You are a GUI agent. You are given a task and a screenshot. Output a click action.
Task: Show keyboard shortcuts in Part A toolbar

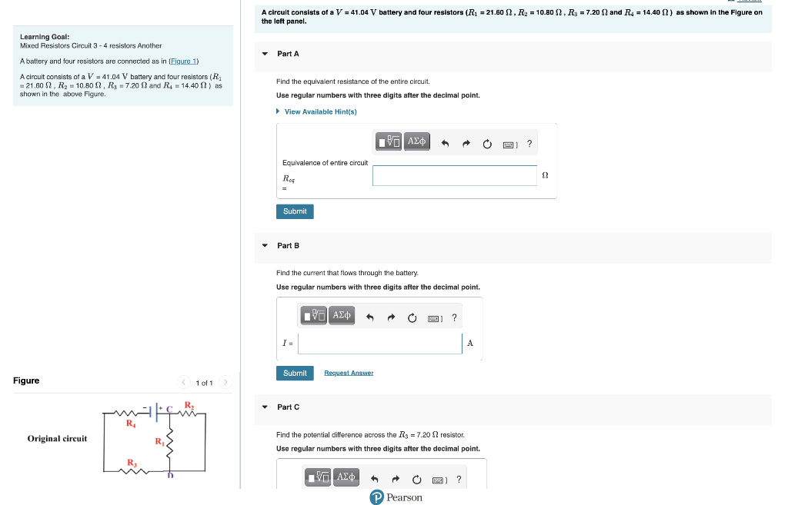point(510,145)
